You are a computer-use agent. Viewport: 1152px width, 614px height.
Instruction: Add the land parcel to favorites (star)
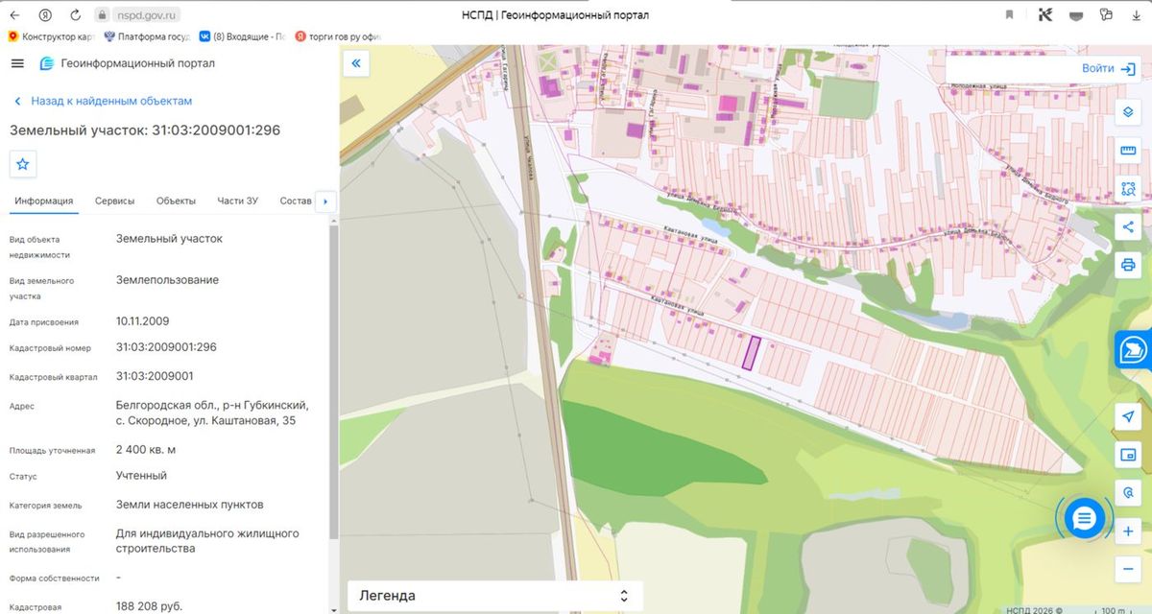coord(23,164)
